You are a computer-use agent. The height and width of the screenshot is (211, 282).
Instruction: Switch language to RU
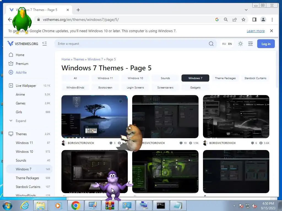pyautogui.click(x=224, y=44)
